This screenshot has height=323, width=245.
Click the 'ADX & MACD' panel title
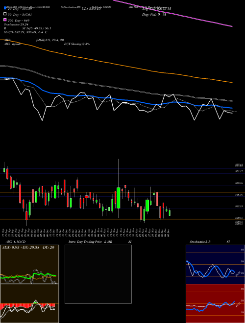pyautogui.click(x=16, y=242)
